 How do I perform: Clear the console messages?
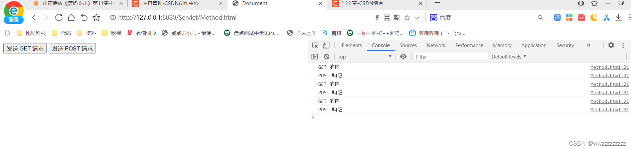(x=327, y=57)
